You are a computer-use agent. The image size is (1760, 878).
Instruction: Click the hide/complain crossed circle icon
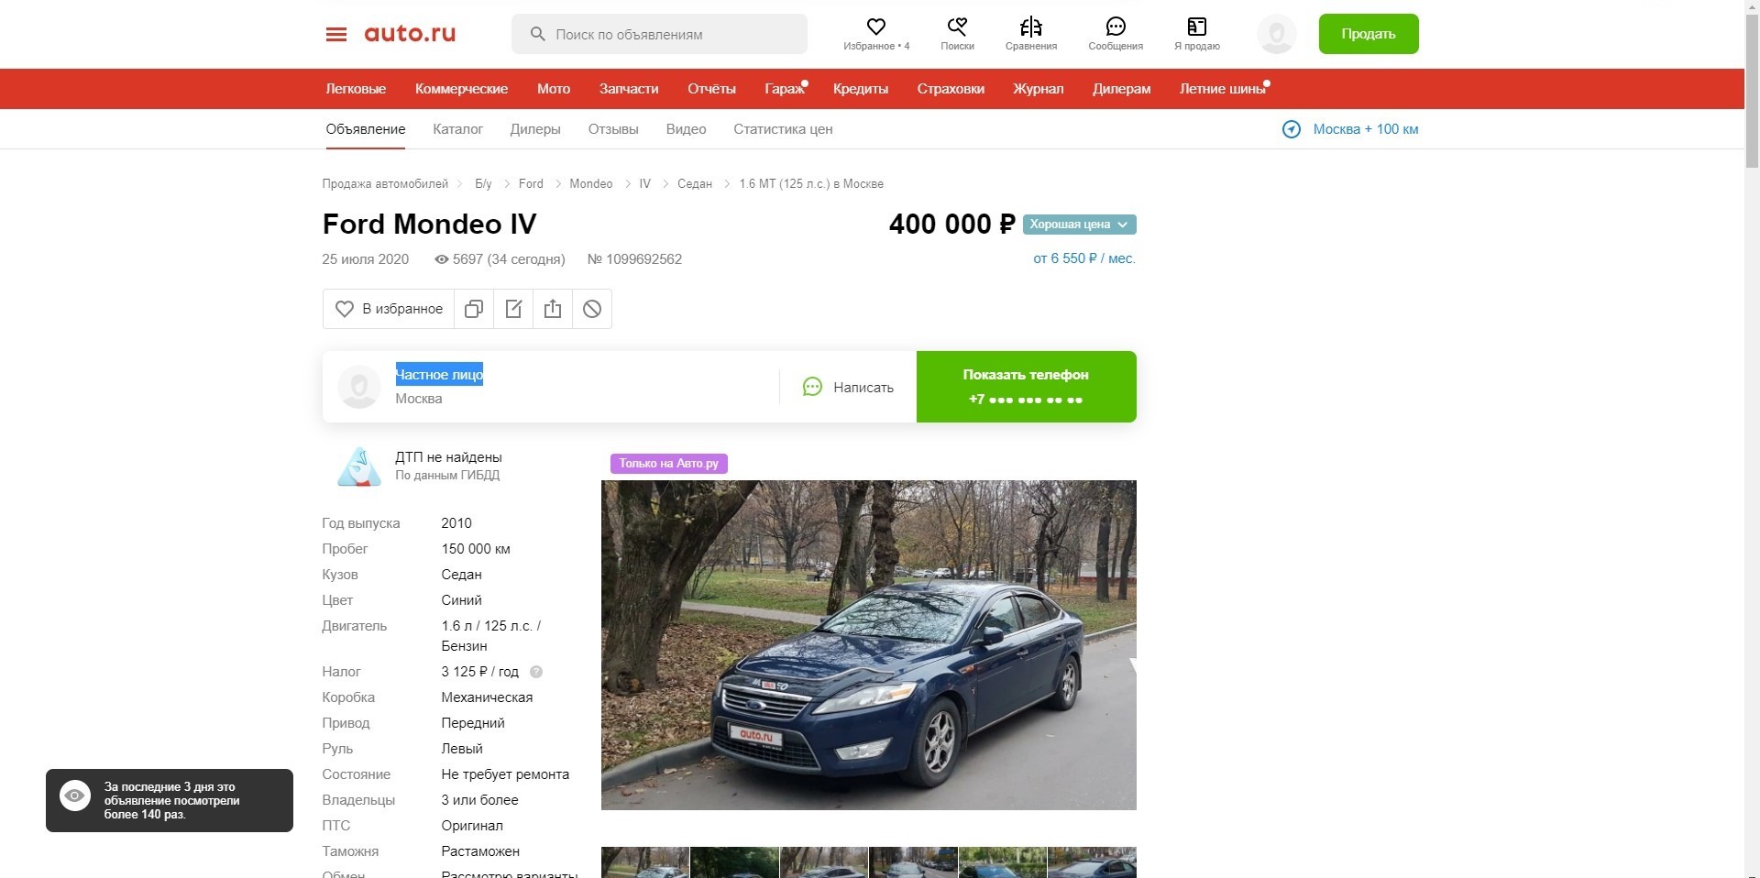click(x=592, y=309)
